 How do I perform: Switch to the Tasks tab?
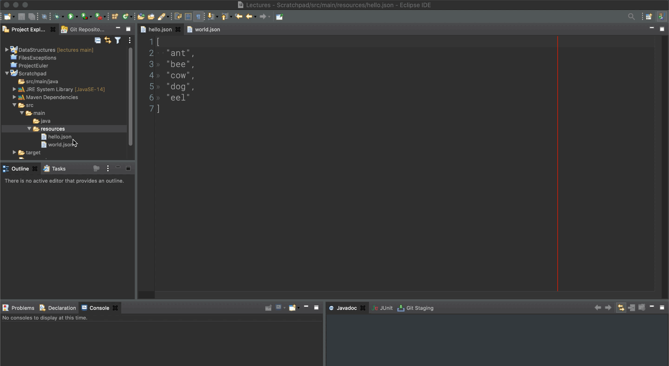pyautogui.click(x=54, y=169)
